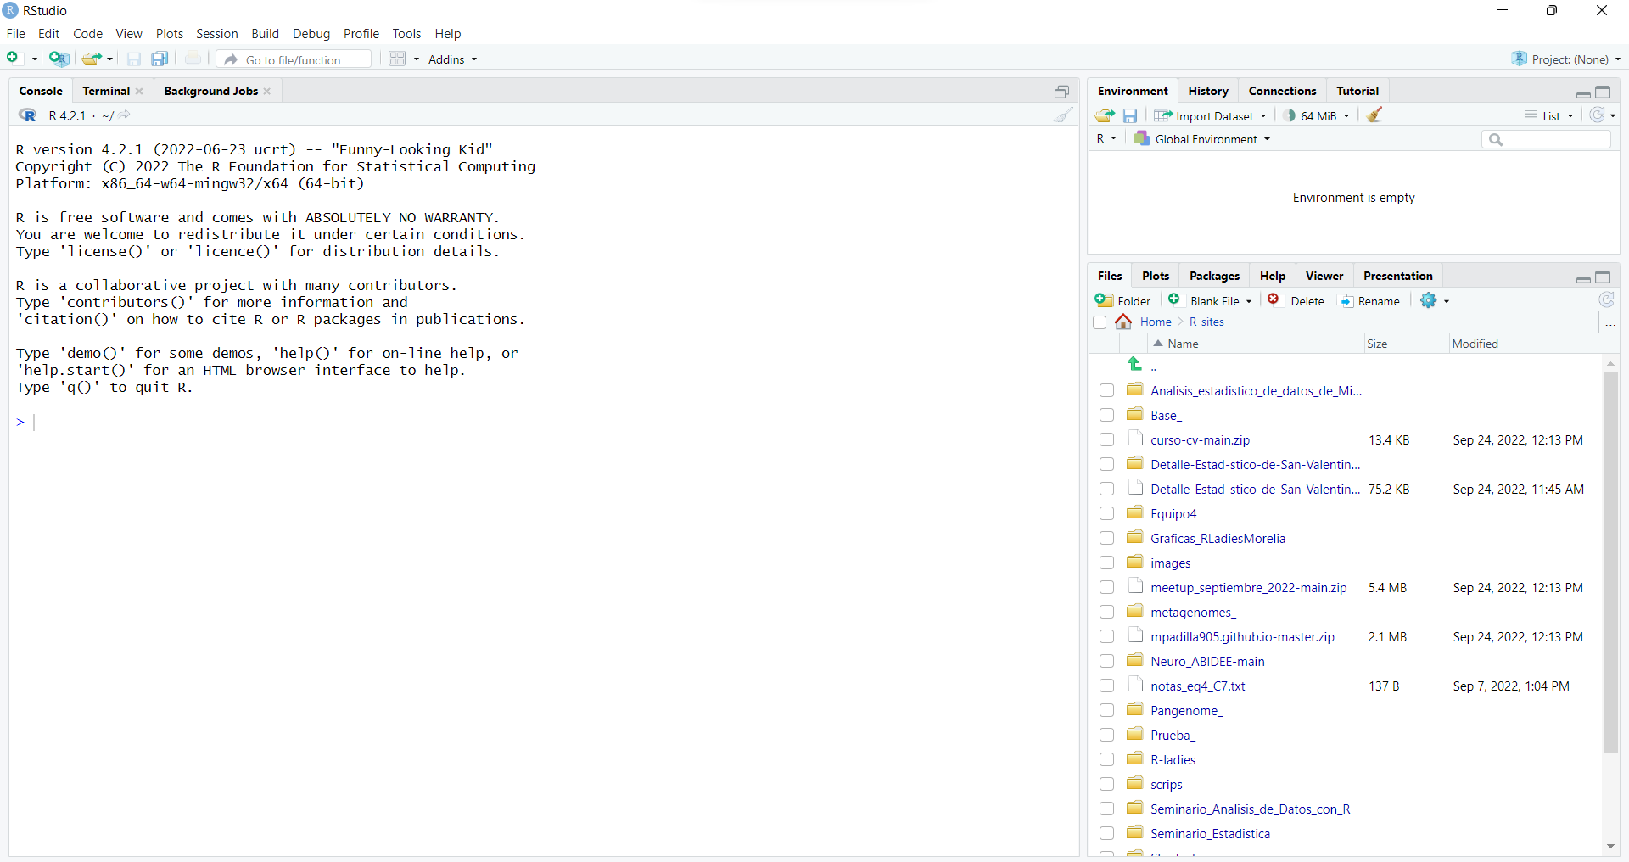Click the New Folder button
Screen dimensions: 1629x862
[x=1122, y=300]
